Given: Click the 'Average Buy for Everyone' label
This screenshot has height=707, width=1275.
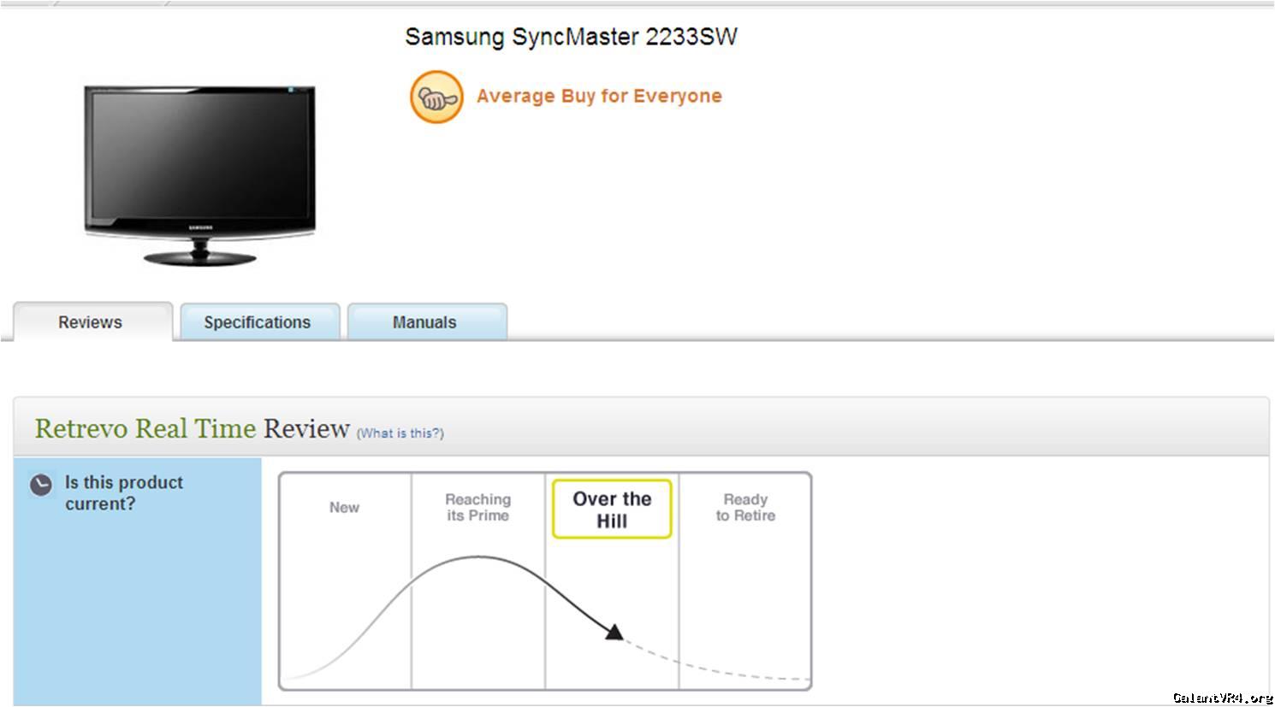Looking at the screenshot, I should tap(599, 96).
